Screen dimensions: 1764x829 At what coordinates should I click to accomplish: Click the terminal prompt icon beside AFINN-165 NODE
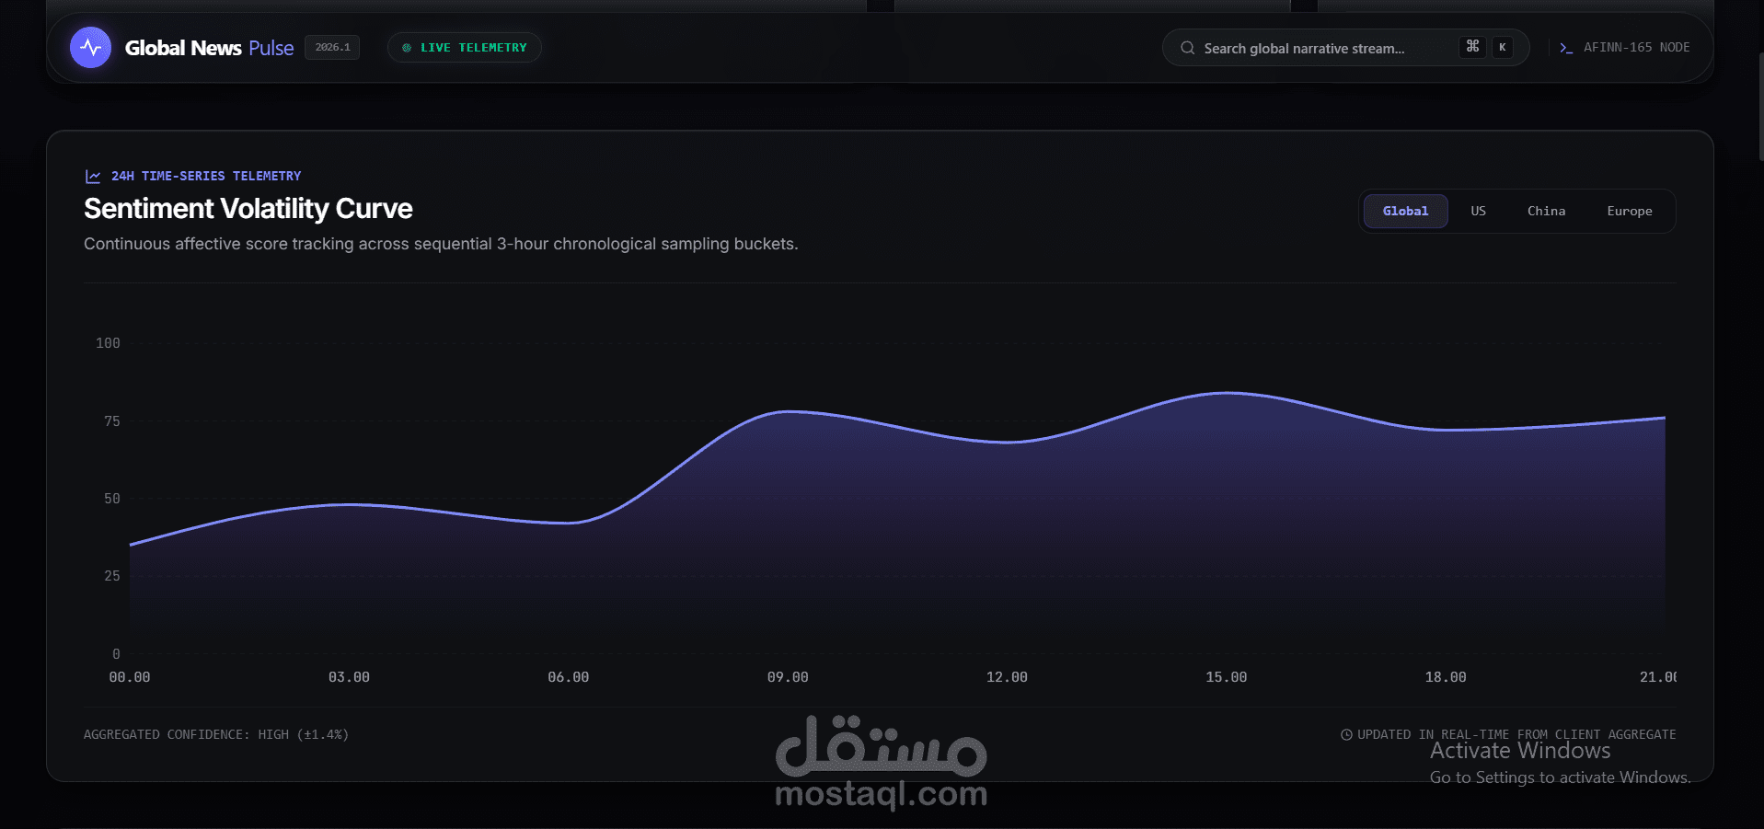[1566, 48]
